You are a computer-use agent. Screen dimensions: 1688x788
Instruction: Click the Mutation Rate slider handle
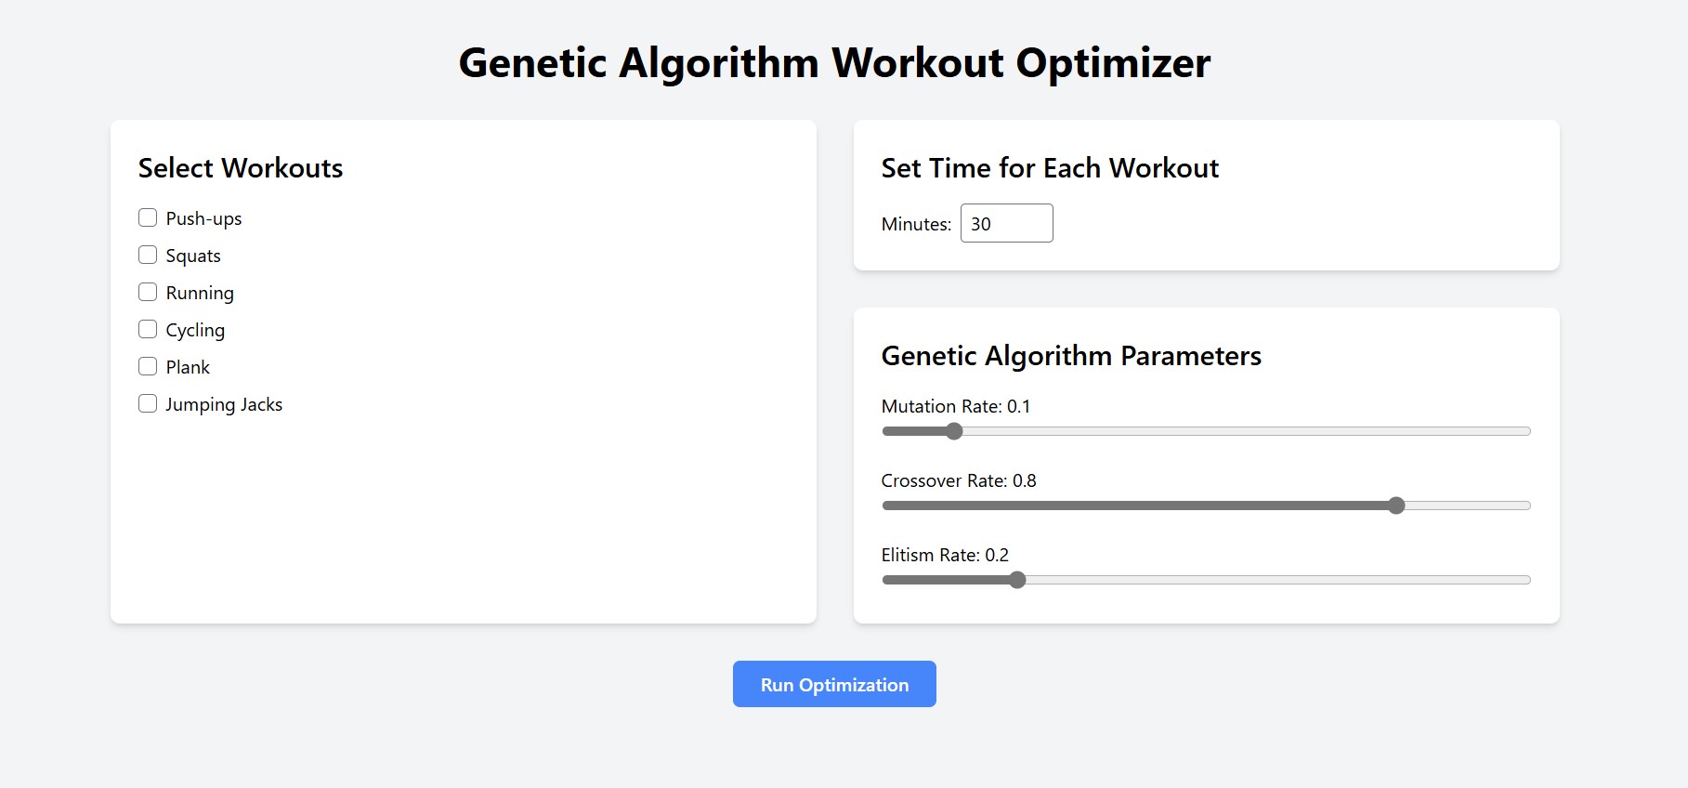954,431
